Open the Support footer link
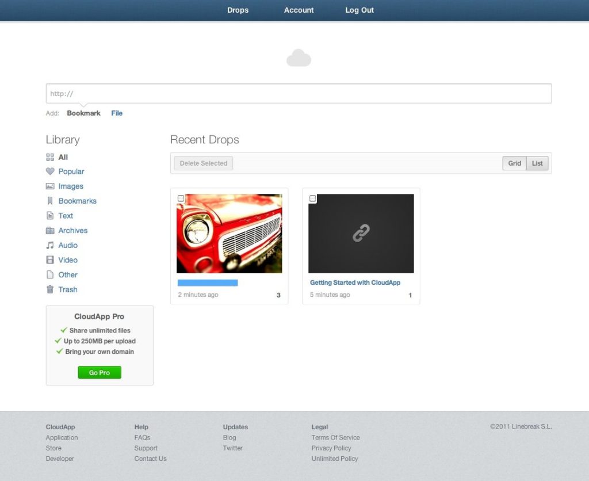The width and height of the screenshot is (589, 481). [x=146, y=448]
